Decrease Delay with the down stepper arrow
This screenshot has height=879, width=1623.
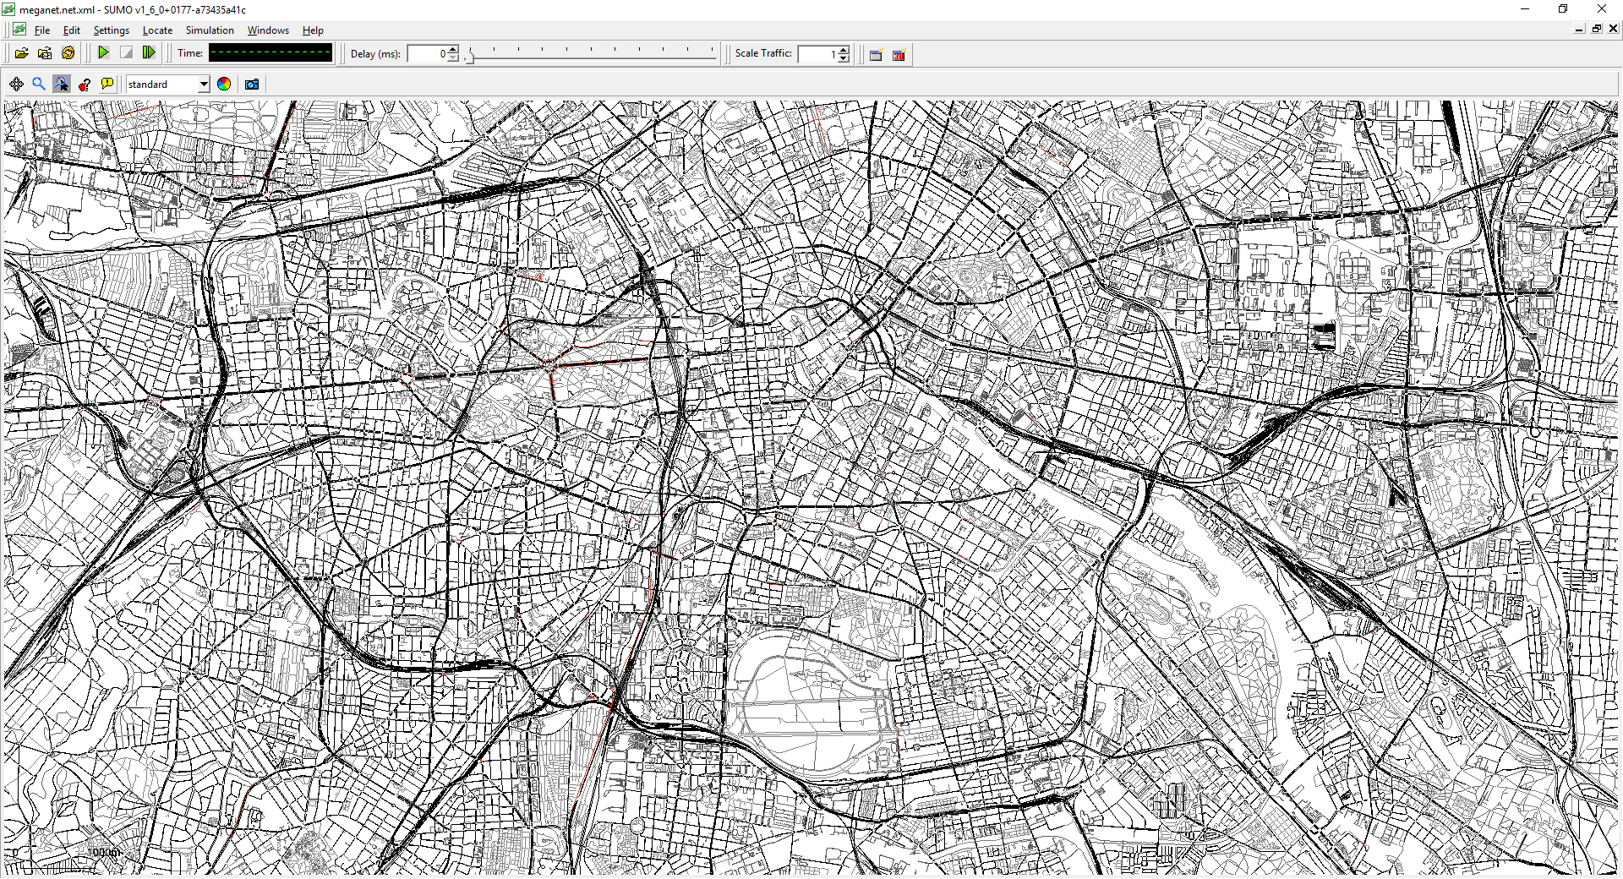click(x=452, y=57)
